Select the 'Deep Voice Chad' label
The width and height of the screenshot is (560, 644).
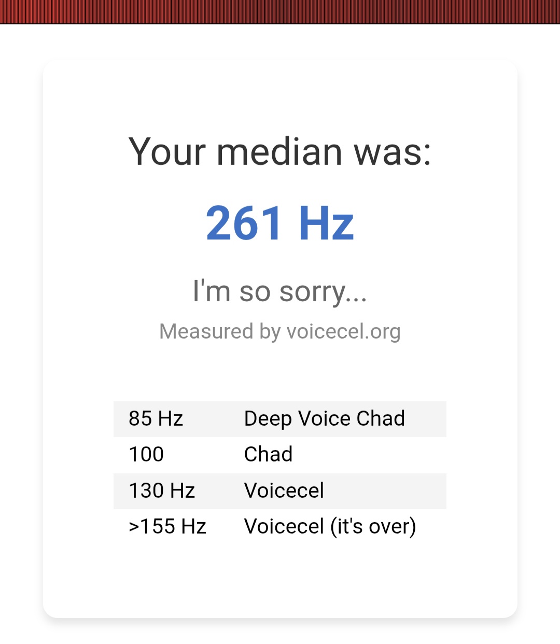(x=324, y=418)
